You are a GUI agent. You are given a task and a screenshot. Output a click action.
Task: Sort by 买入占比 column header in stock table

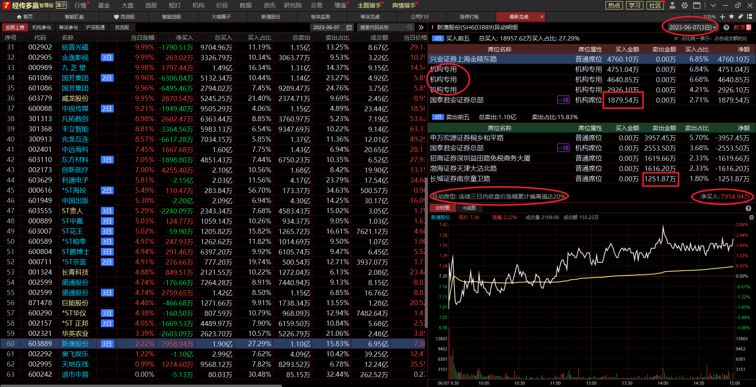click(259, 38)
